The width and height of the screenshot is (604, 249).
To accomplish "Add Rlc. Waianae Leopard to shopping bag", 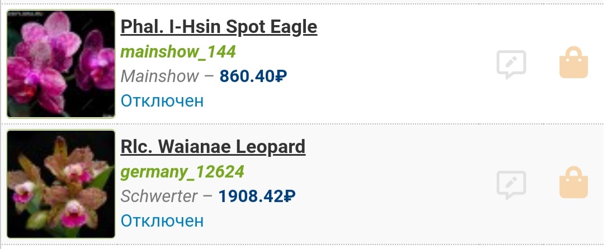I will coord(574,183).
